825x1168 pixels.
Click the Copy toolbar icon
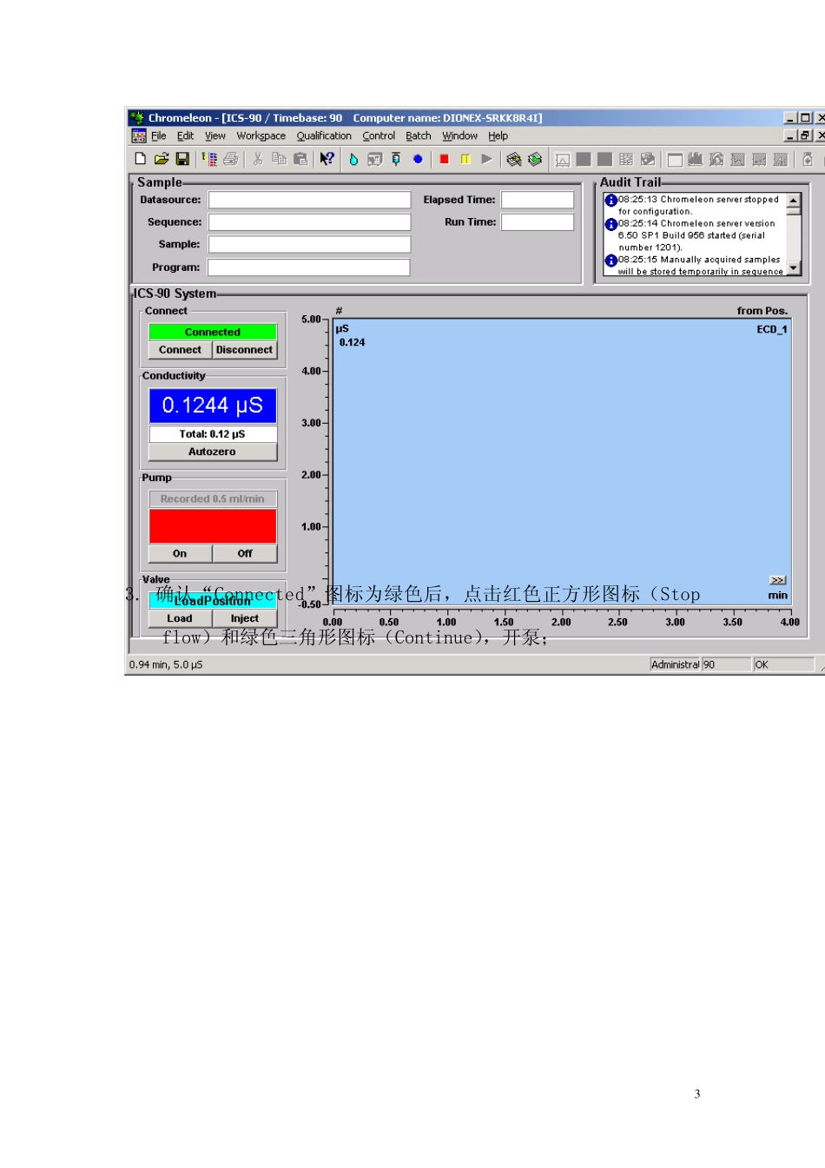coord(279,159)
